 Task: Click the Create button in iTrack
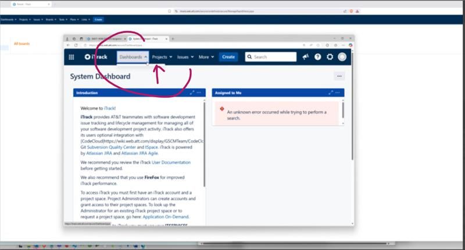(228, 56)
